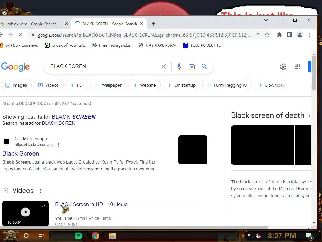
Task: Open the notification center icon
Action: coord(309,236)
